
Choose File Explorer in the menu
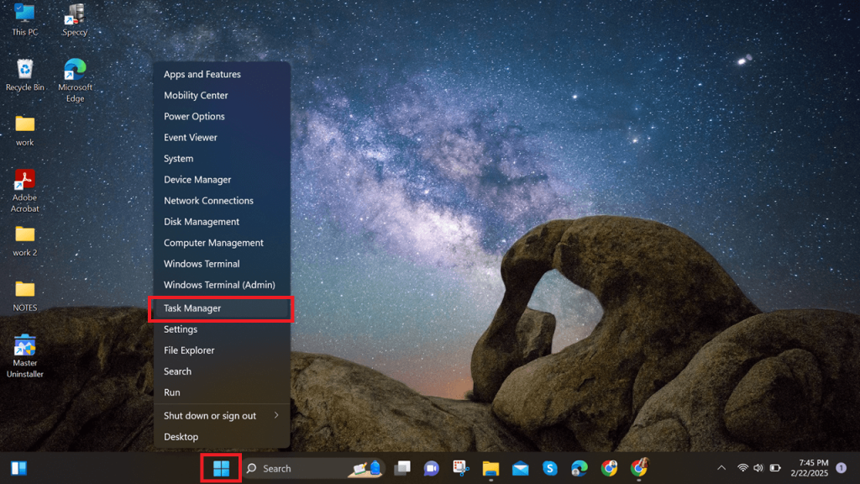222,350
